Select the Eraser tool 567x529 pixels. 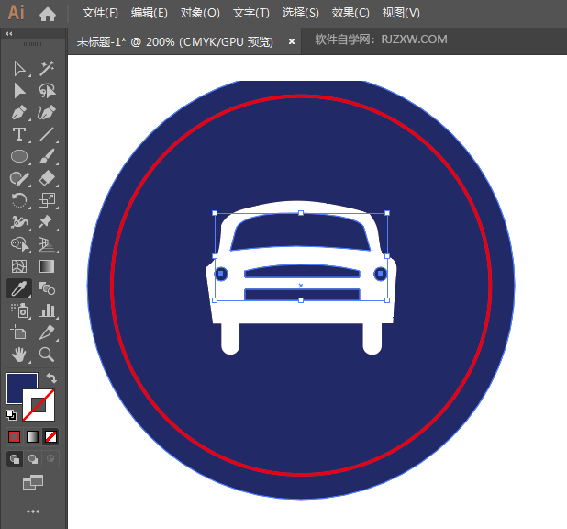click(x=47, y=179)
